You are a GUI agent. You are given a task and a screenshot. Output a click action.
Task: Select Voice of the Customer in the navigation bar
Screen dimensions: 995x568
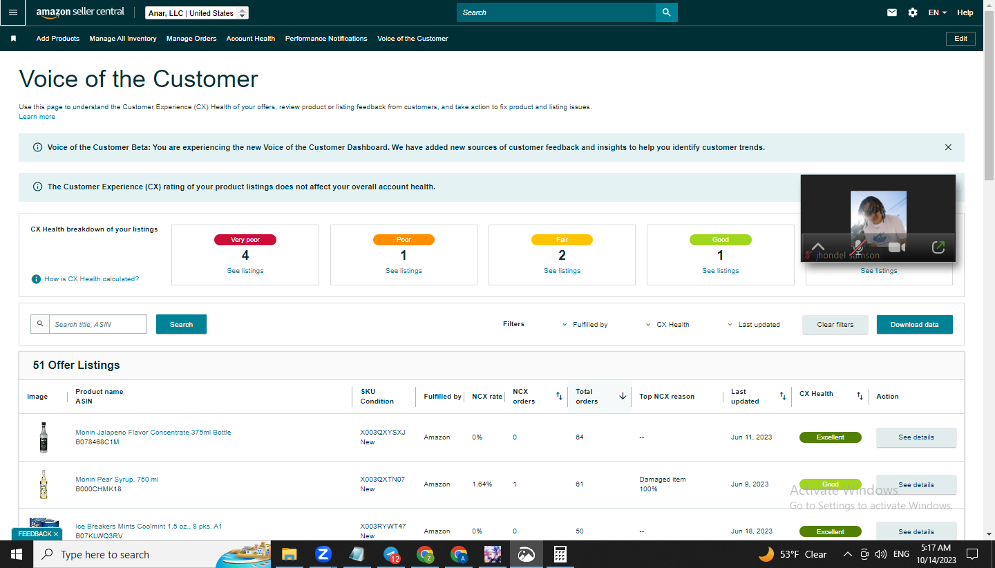[x=413, y=39]
